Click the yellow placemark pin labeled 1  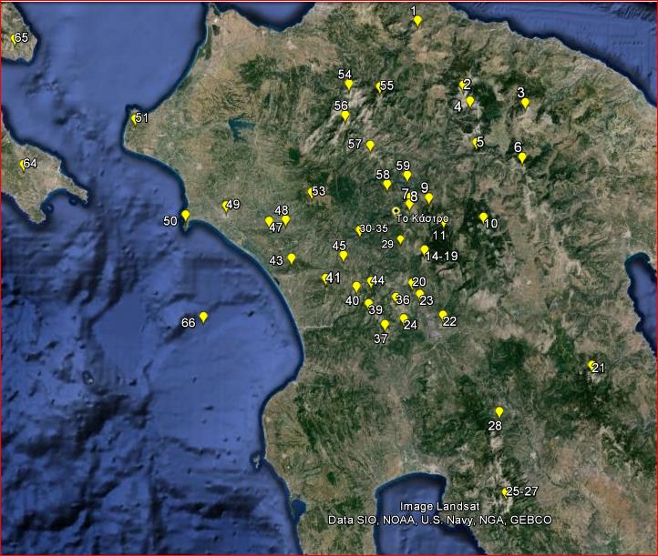(x=417, y=21)
